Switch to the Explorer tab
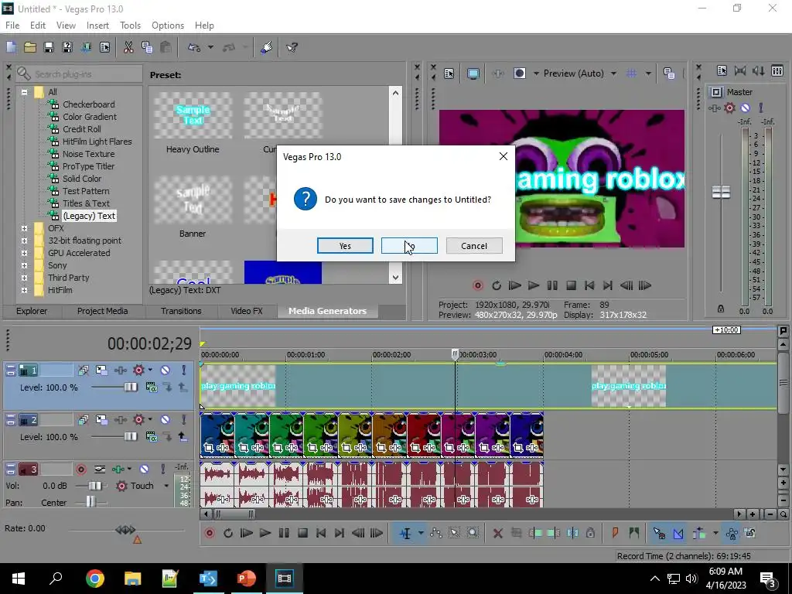792x594 pixels. [x=31, y=311]
